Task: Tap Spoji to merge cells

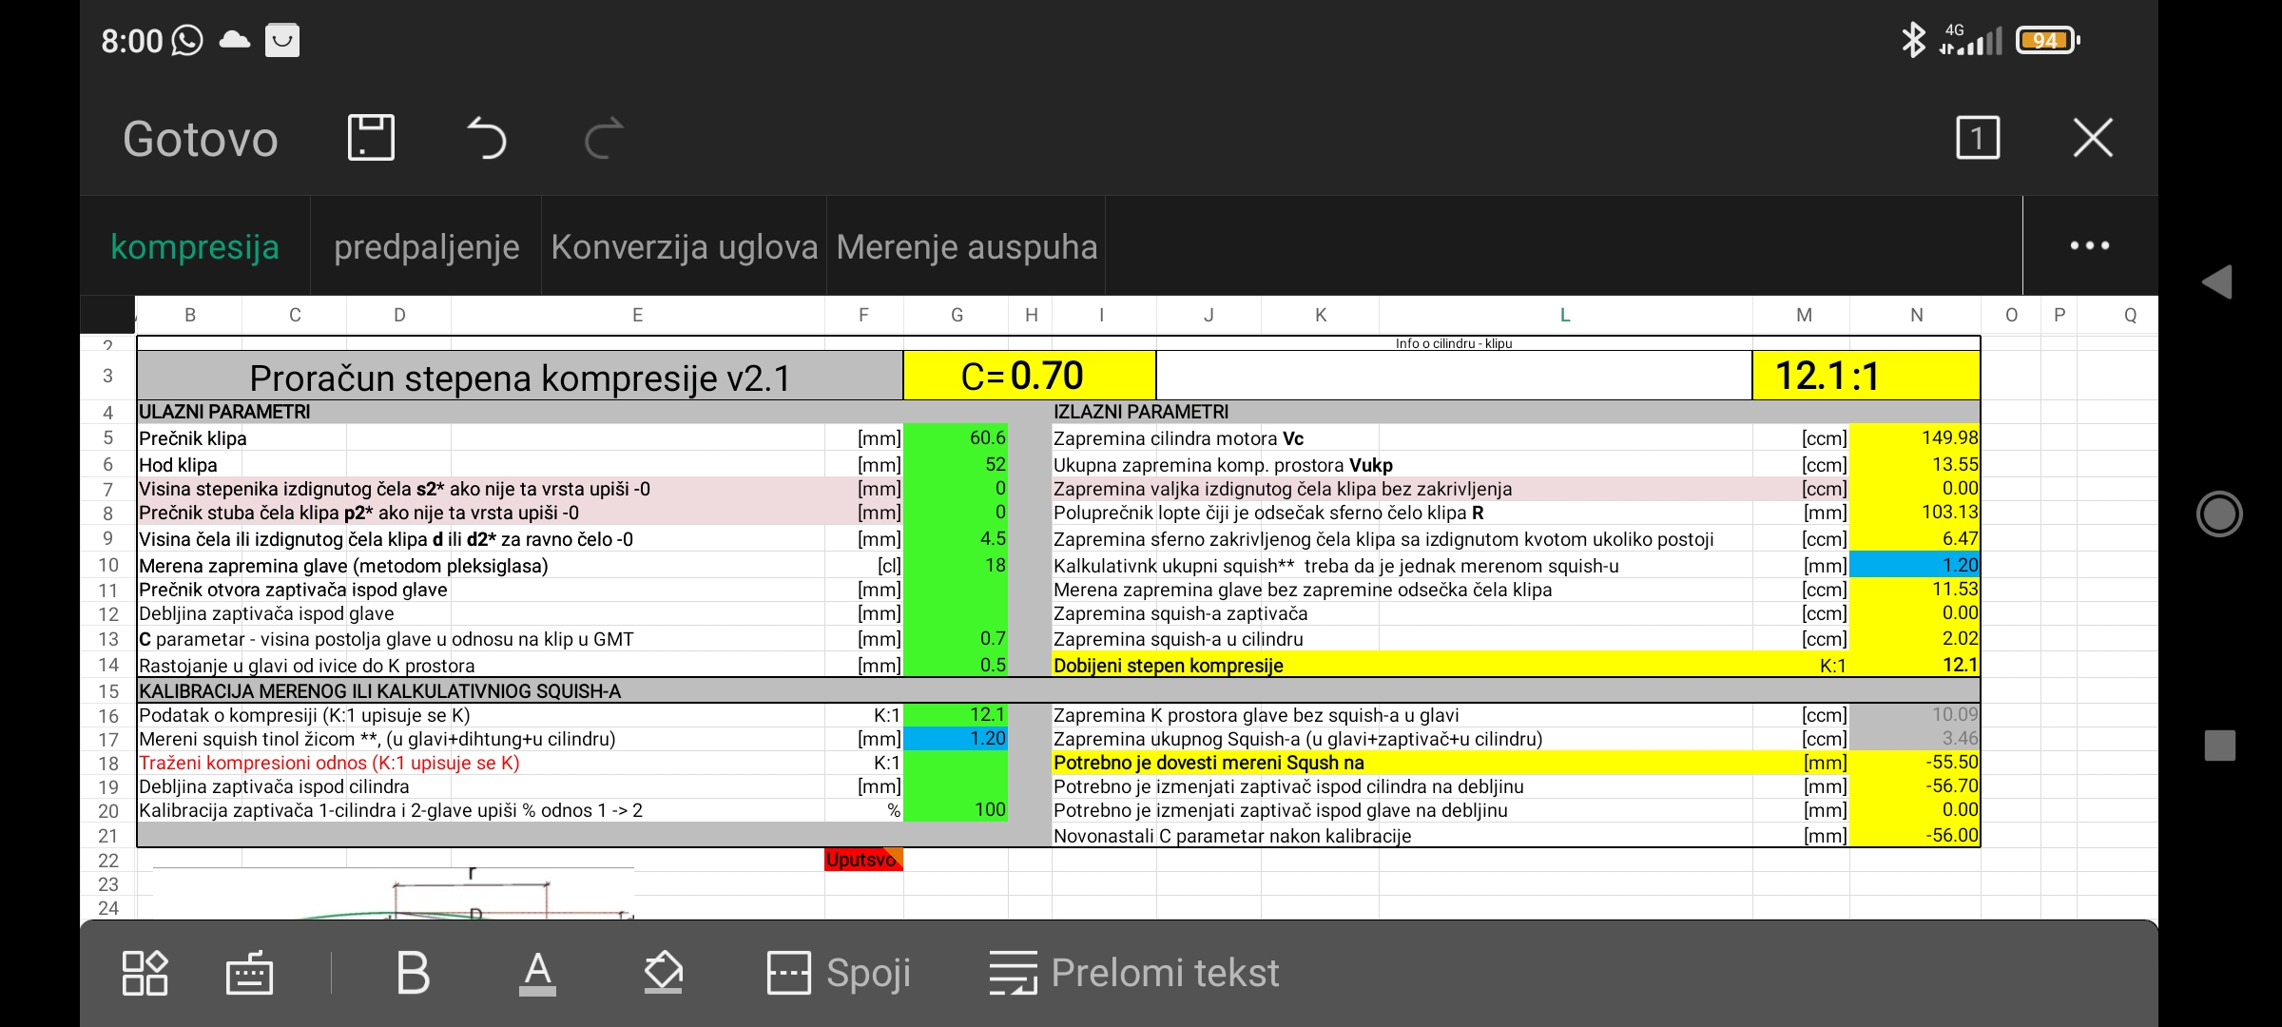Action: (x=839, y=973)
